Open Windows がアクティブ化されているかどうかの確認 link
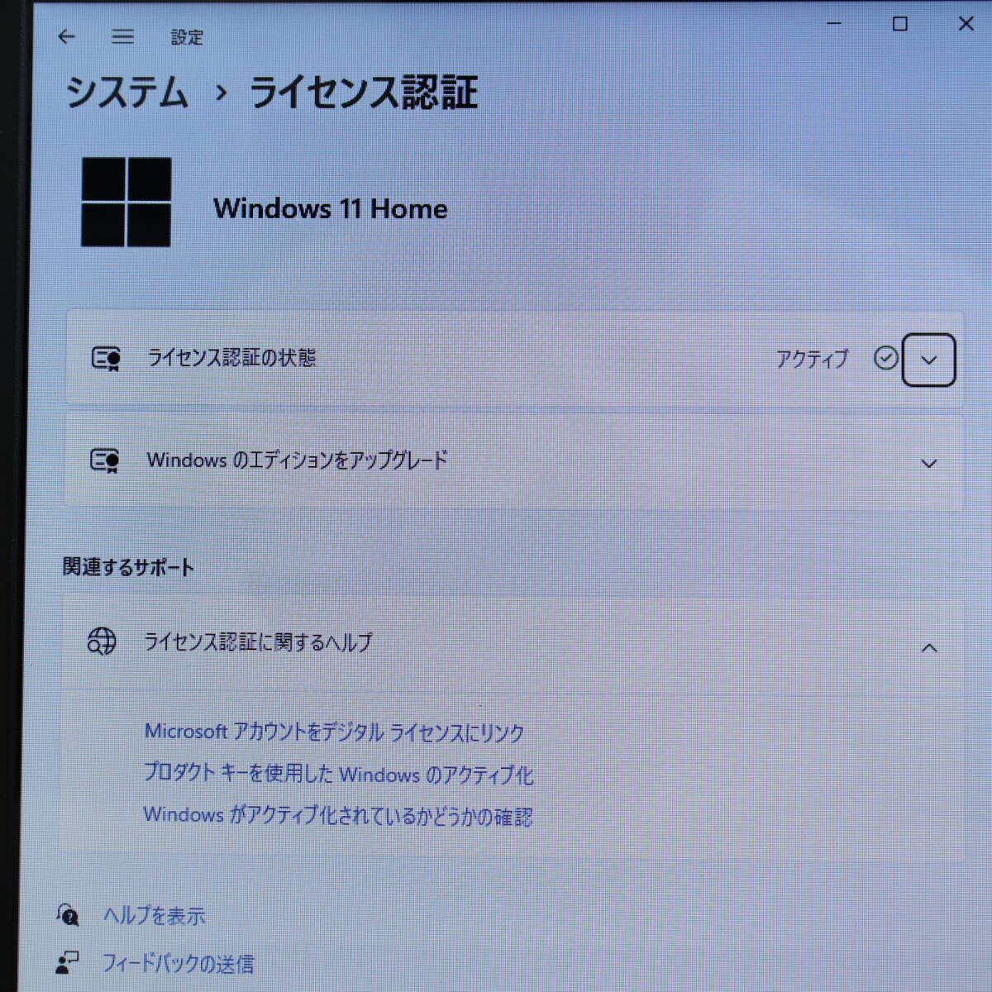The image size is (992, 992). (x=338, y=815)
